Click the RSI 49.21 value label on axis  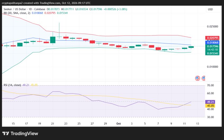[x=210, y=102]
